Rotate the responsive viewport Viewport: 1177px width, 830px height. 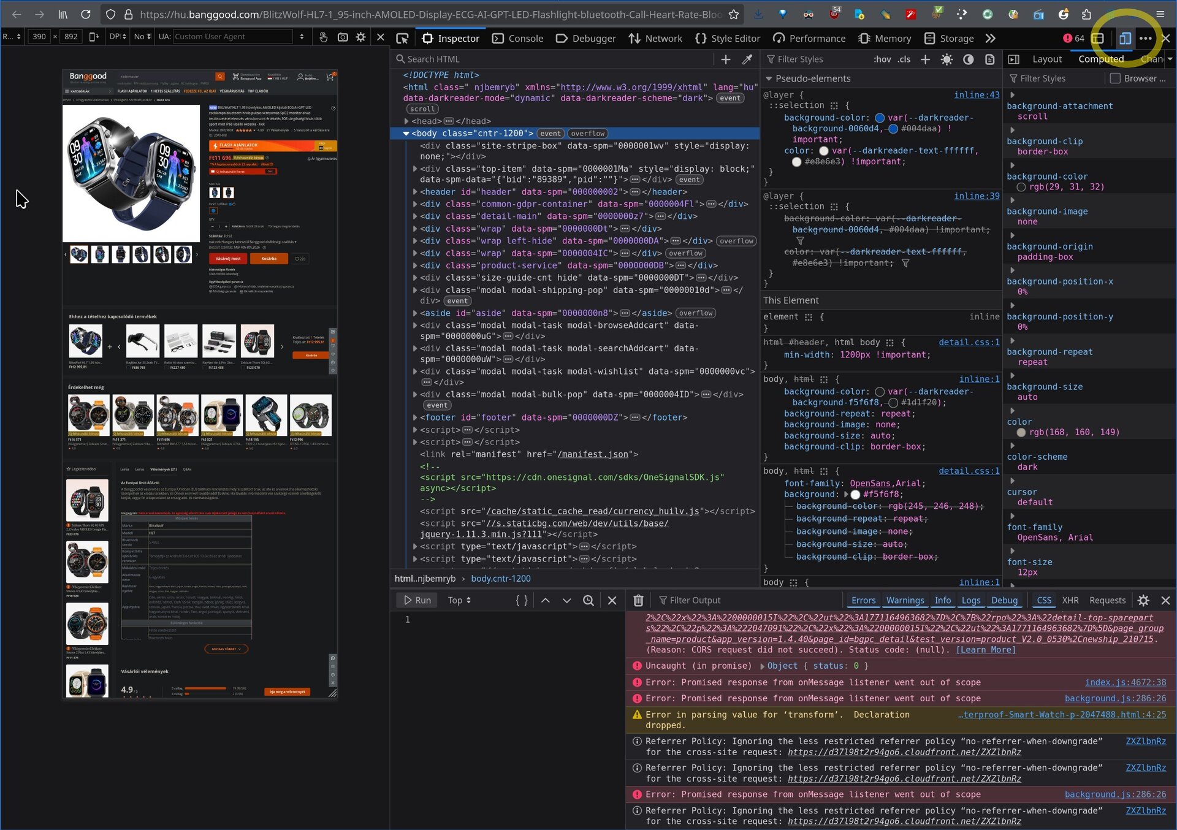tap(94, 37)
